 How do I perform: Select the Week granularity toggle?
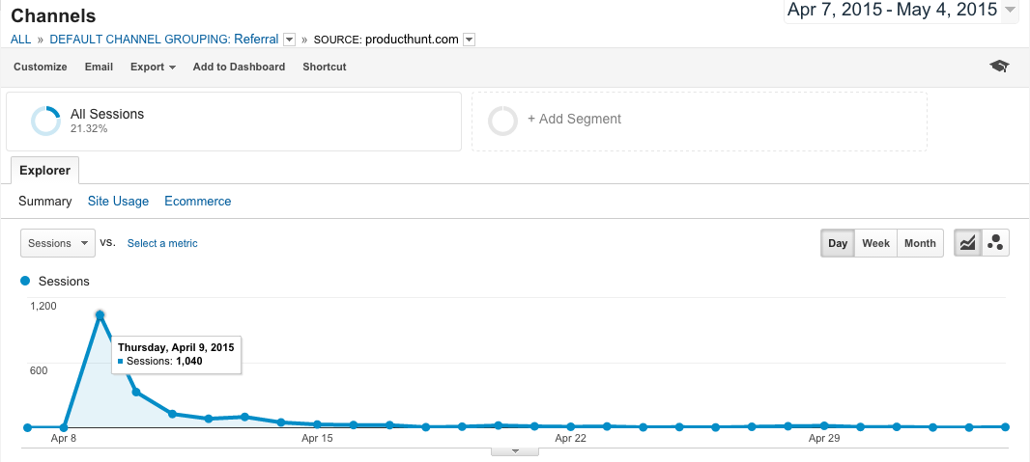[875, 243]
